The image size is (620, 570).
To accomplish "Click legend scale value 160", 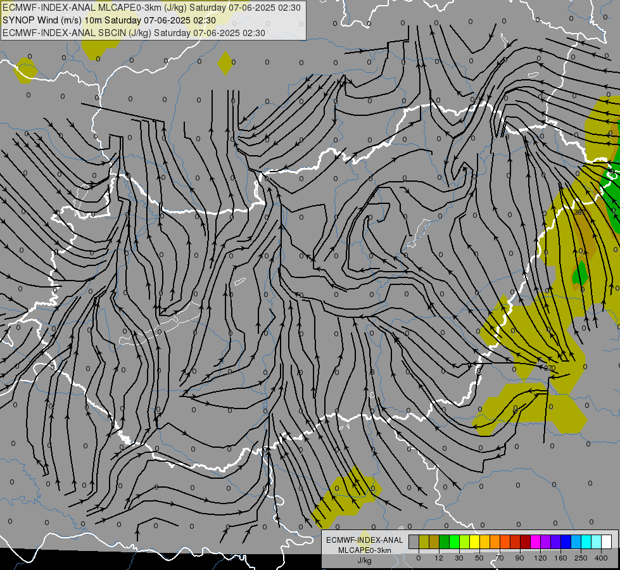I will coord(560,558).
